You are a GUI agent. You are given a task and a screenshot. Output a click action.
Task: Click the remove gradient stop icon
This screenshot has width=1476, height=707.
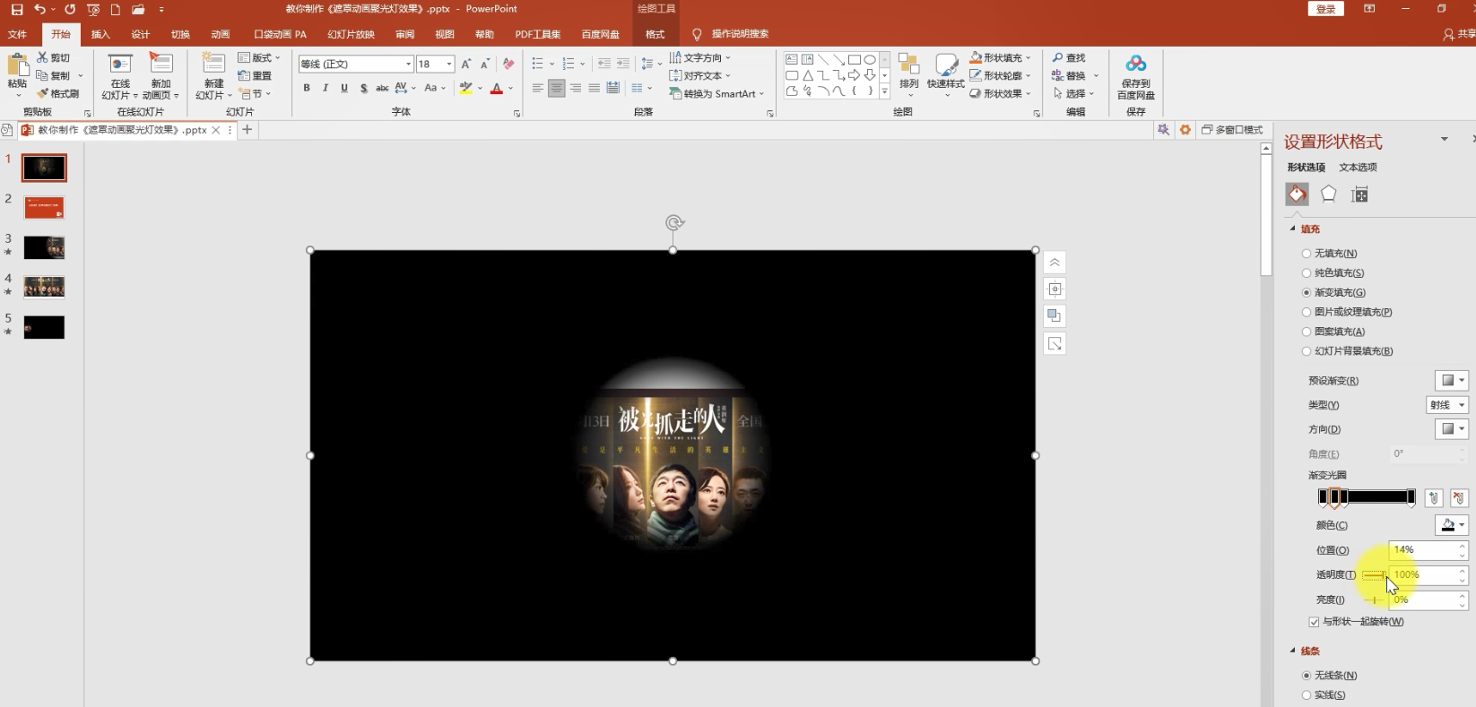1459,498
